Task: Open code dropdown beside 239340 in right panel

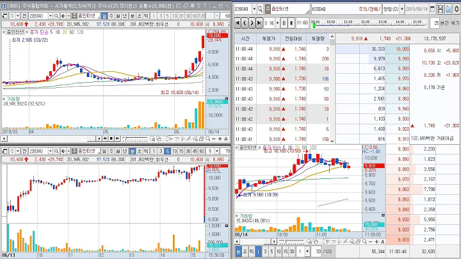Action: pyautogui.click(x=254, y=9)
